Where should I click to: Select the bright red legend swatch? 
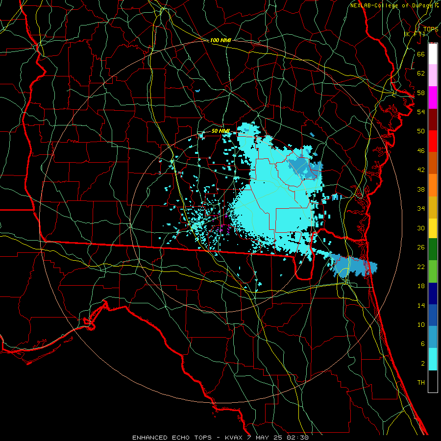point(433,141)
